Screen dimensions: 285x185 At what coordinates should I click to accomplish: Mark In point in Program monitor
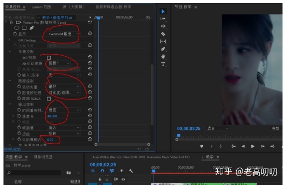tap(212, 146)
